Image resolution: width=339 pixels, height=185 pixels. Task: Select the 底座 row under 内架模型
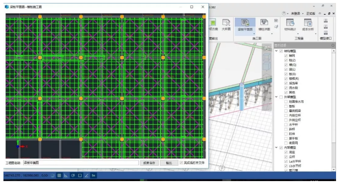click(292, 152)
